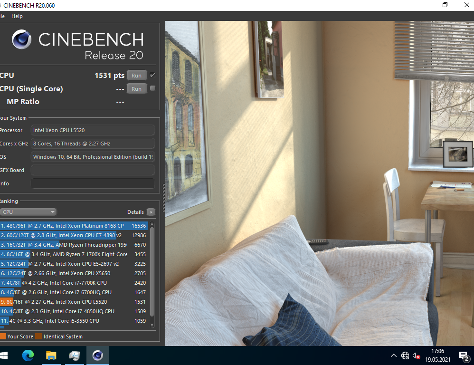
Task: Click the Cores x GHz field
Action: [x=93, y=144]
